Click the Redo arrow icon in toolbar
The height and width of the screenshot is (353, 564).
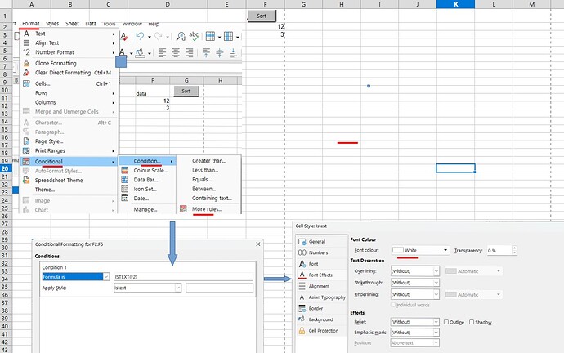pos(159,36)
